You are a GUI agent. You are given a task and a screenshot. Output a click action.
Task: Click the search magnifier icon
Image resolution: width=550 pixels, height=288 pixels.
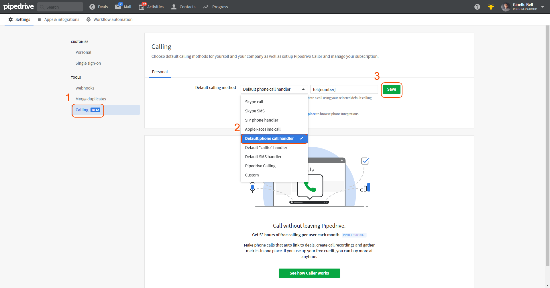tap(42, 7)
